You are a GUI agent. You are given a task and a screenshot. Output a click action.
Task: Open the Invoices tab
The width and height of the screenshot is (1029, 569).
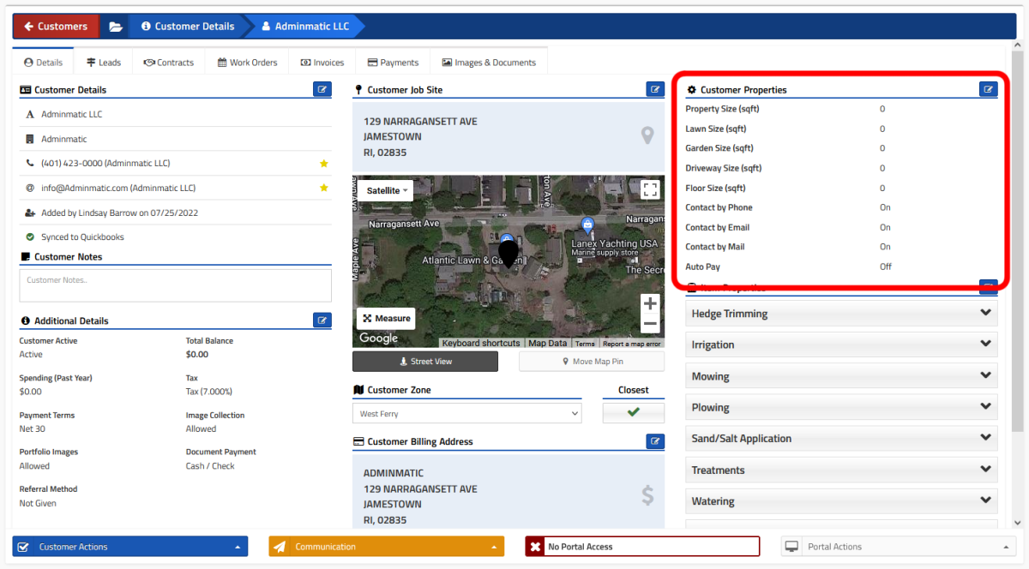[322, 63]
